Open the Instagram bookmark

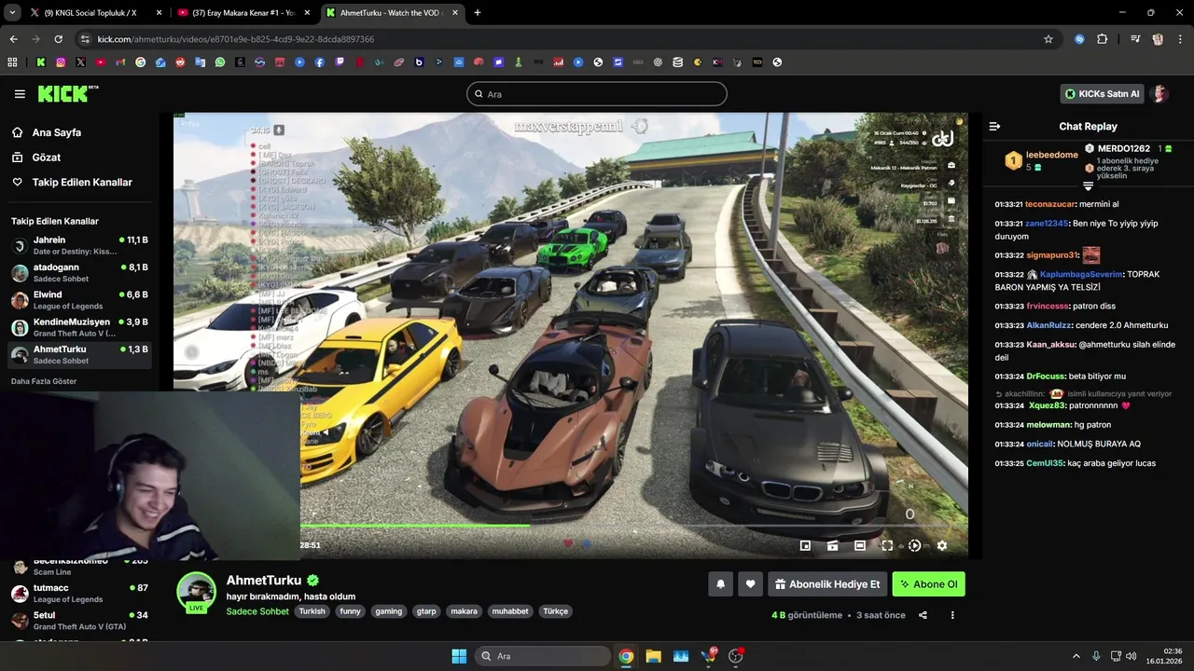tap(61, 62)
